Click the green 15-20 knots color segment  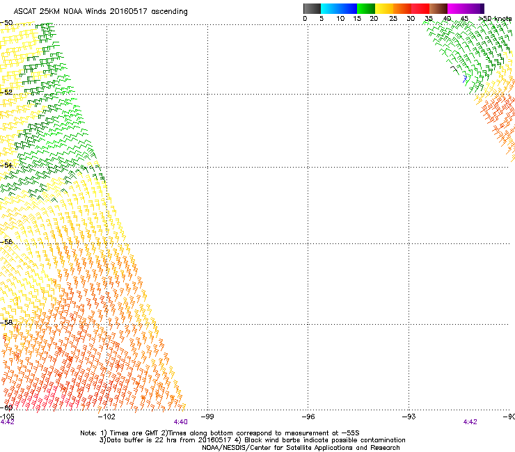[366, 8]
